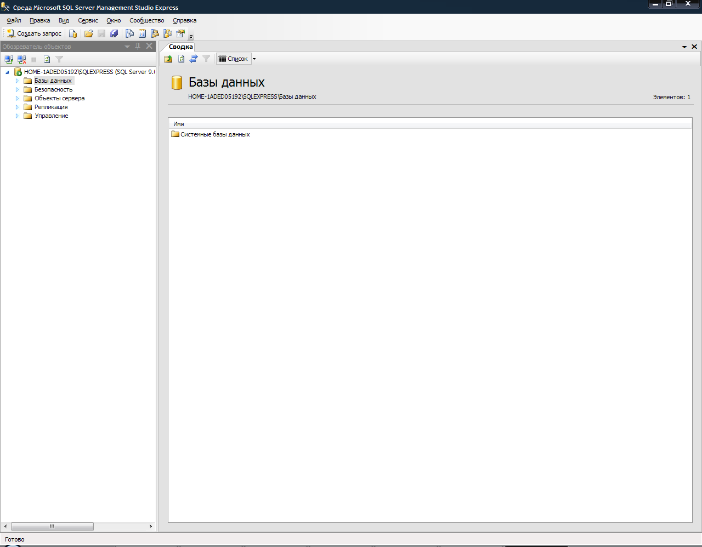Open a file with the folder icon

[x=89, y=33]
